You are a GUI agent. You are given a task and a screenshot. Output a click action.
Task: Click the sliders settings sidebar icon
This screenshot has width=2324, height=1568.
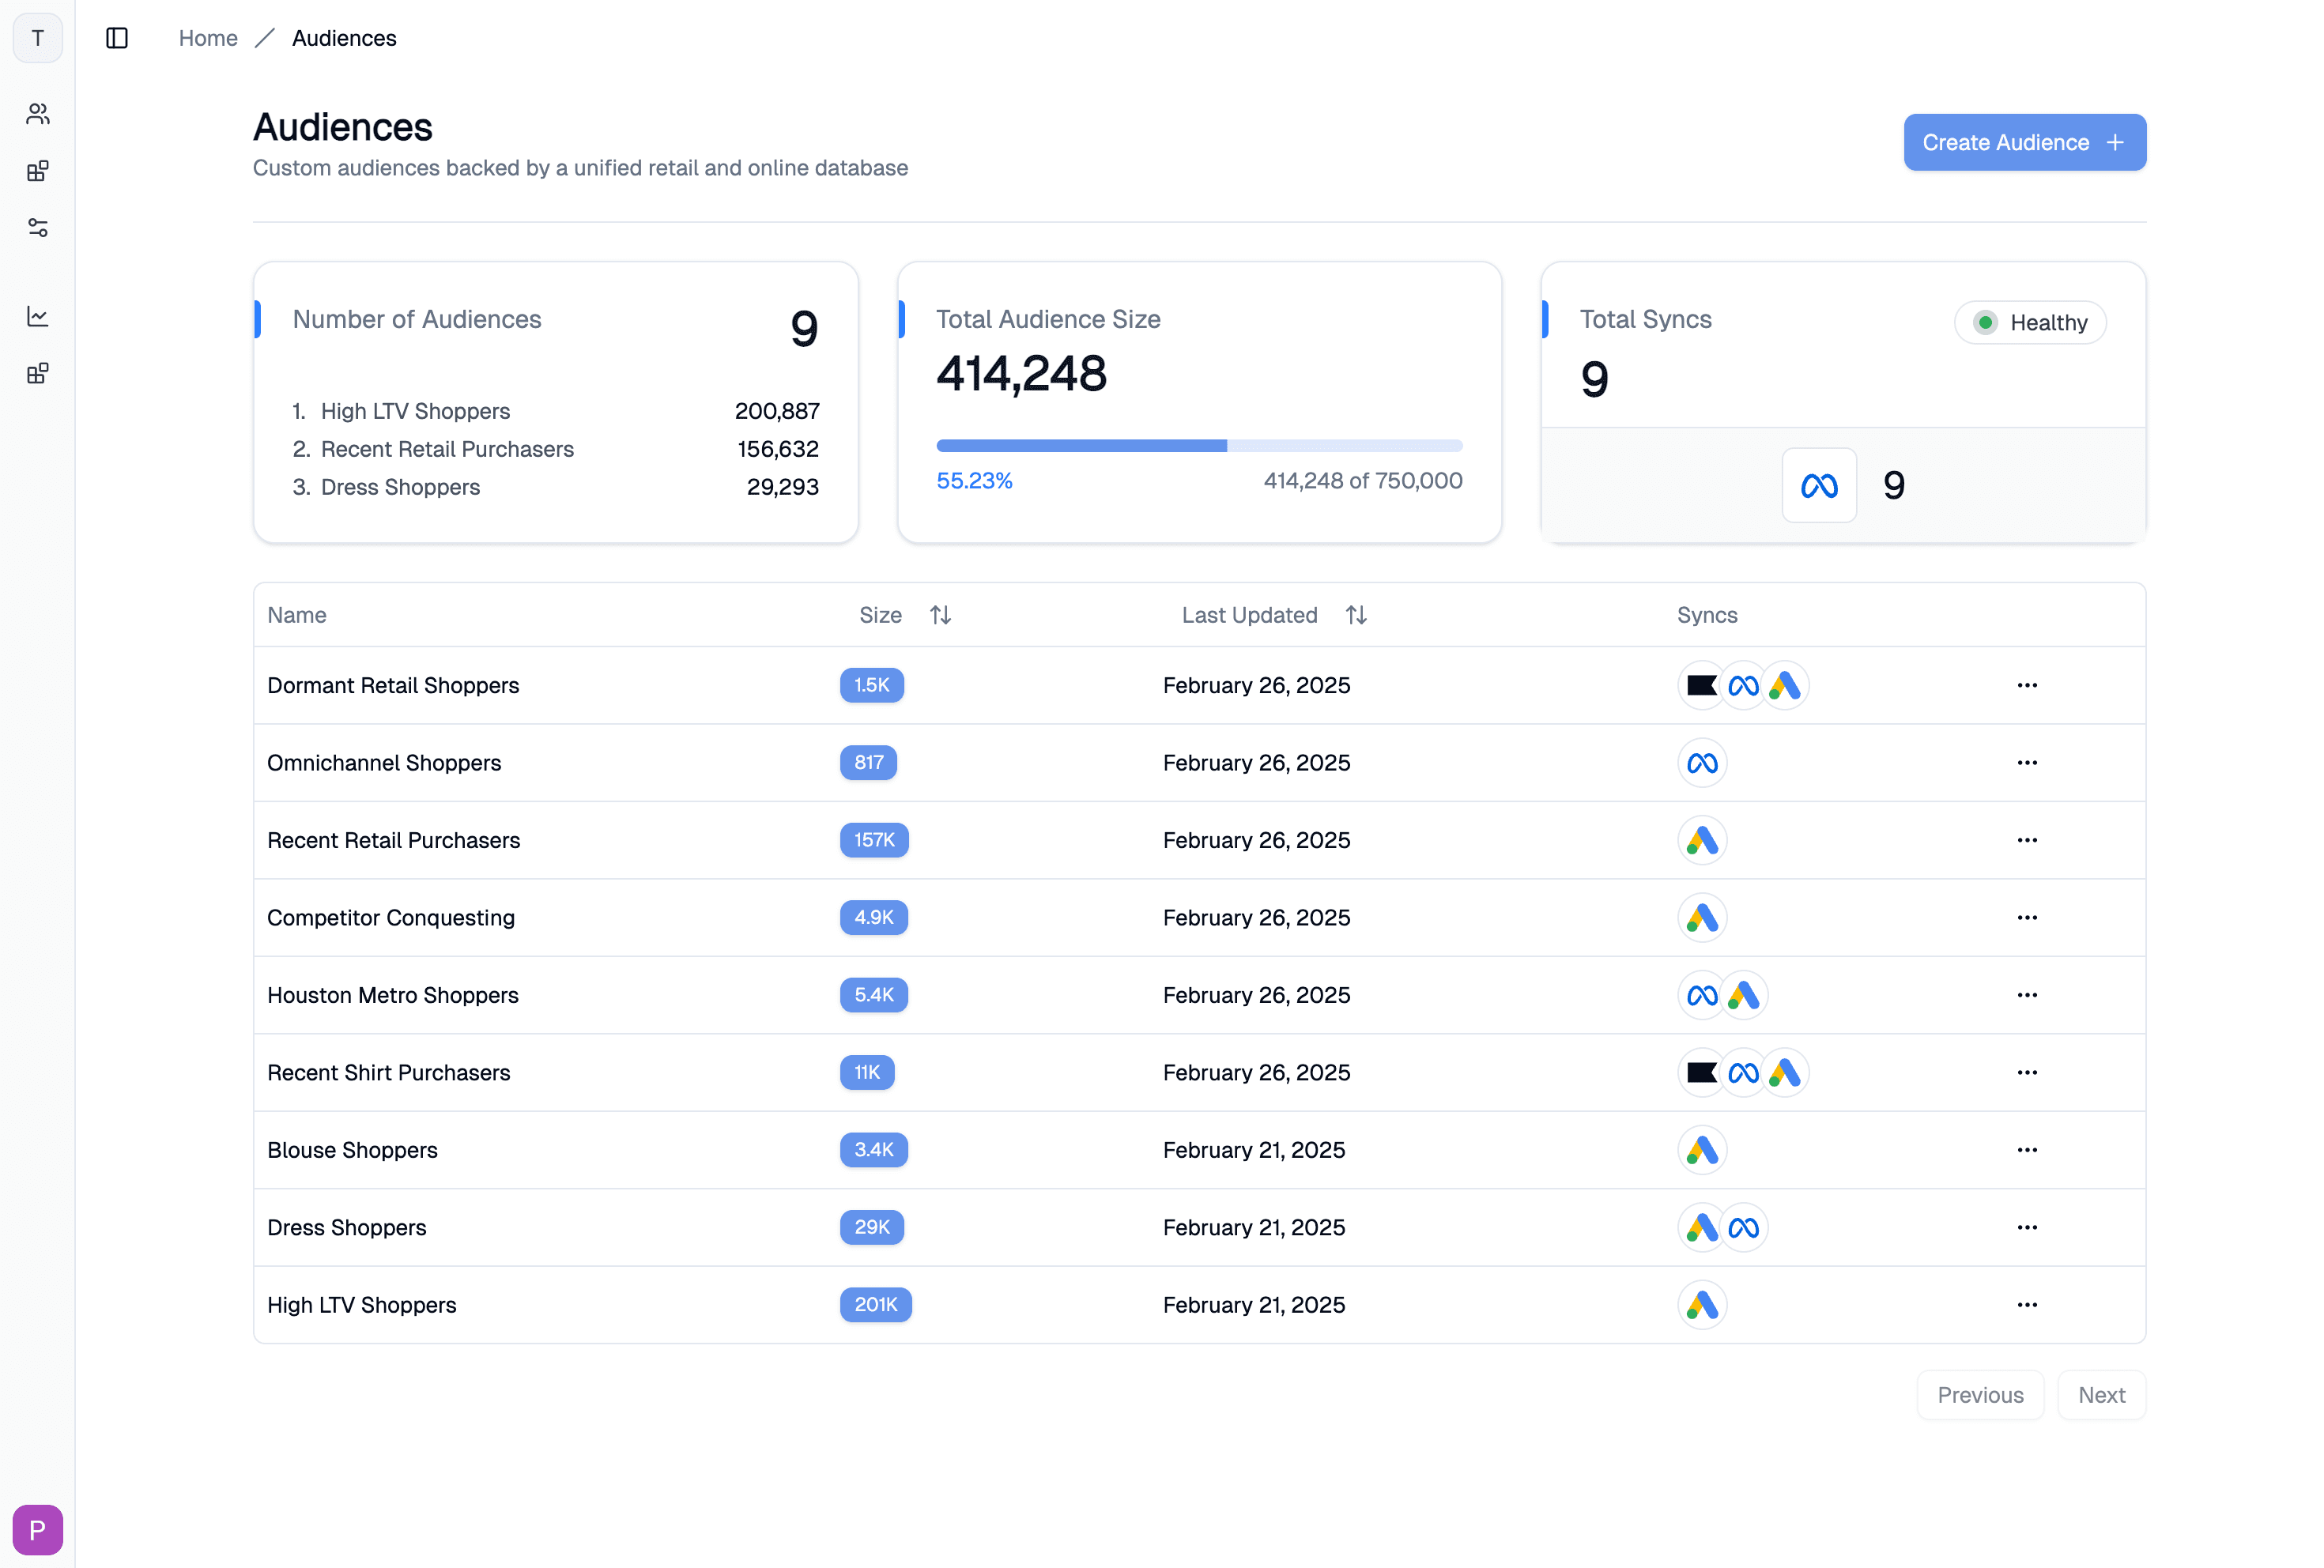[38, 228]
